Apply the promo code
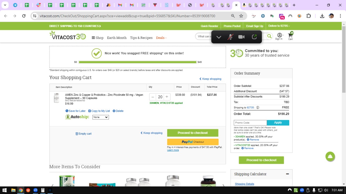Screen dimensions: 346x194 278,122
